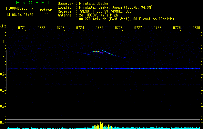
Task: Click the meteor count value 11
Action: point(47,15)
